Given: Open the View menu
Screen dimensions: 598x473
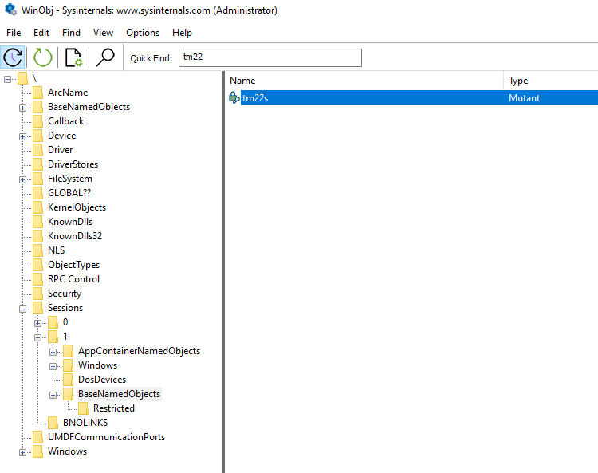Looking at the screenshot, I should tap(103, 33).
